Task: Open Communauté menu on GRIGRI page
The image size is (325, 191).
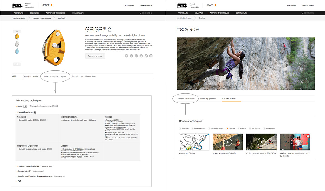Action: pyautogui.click(x=78, y=13)
